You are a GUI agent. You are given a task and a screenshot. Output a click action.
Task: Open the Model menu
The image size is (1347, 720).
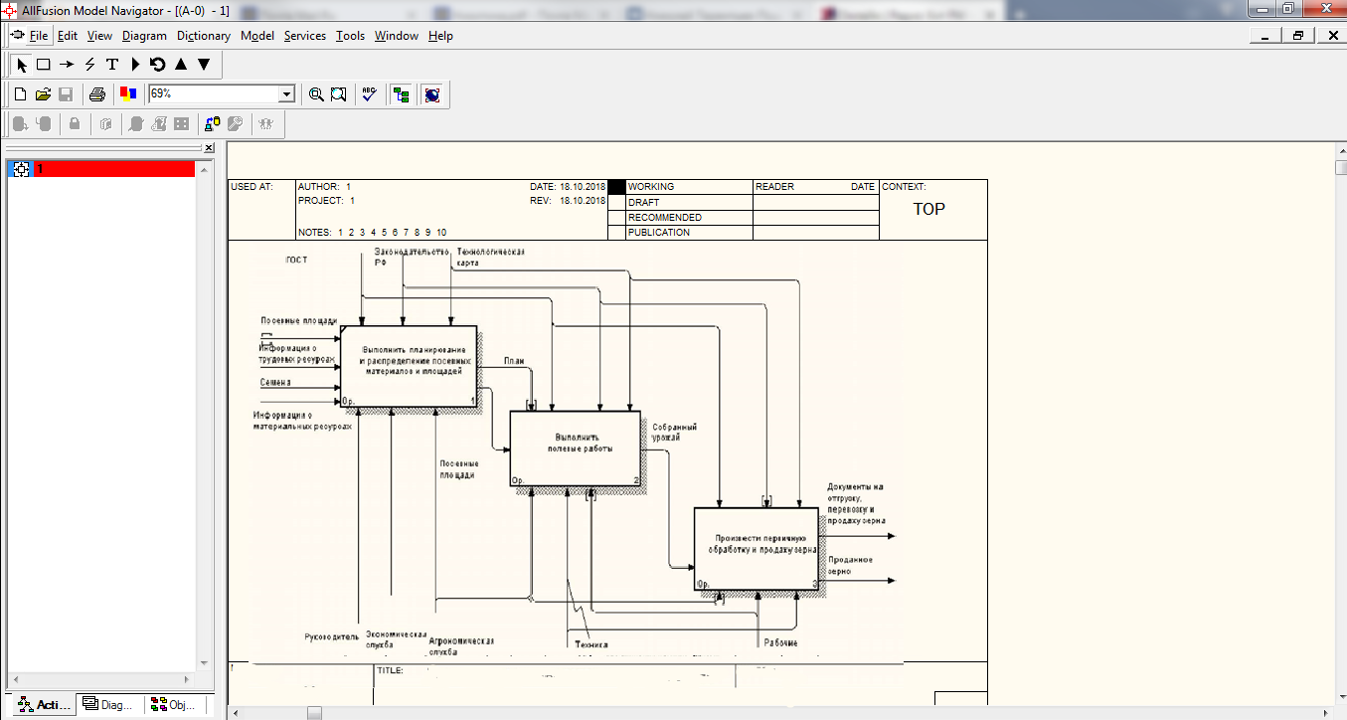[x=257, y=36]
